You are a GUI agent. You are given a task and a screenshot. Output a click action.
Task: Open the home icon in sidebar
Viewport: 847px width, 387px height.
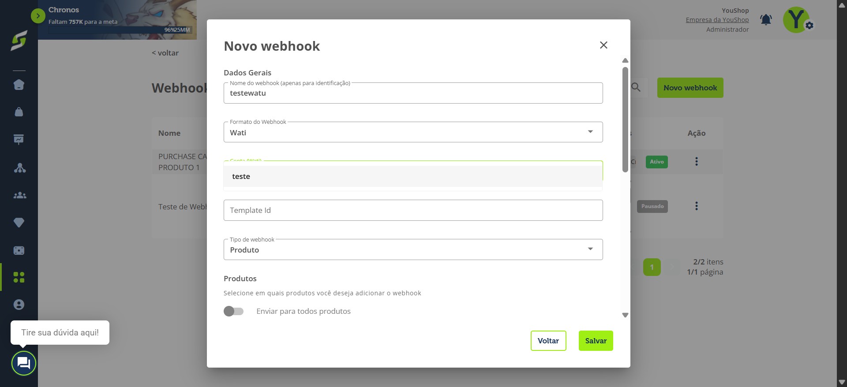click(x=19, y=85)
